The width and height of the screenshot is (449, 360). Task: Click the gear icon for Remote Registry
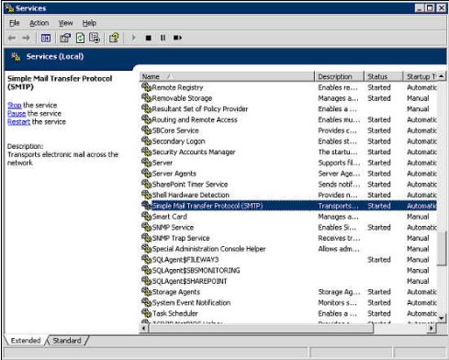146,87
